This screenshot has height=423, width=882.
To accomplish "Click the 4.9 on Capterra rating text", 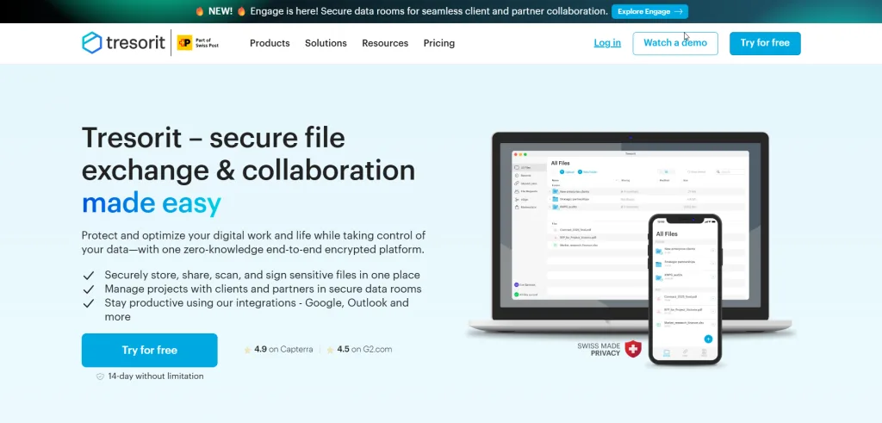I will 283,349.
